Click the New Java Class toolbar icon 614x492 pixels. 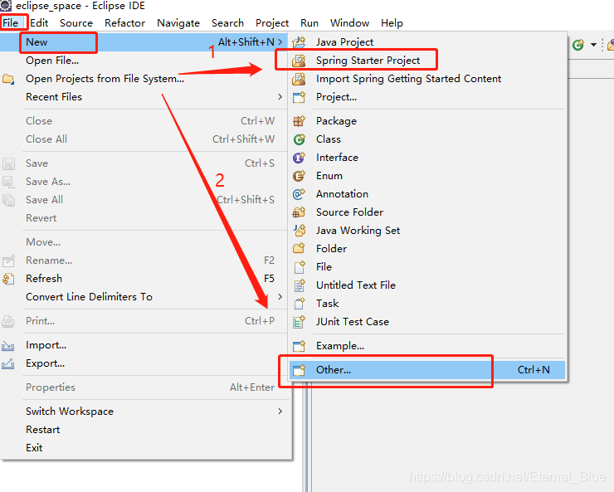point(578,45)
